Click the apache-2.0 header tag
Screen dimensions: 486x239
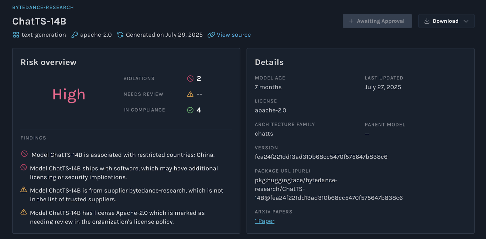point(96,35)
